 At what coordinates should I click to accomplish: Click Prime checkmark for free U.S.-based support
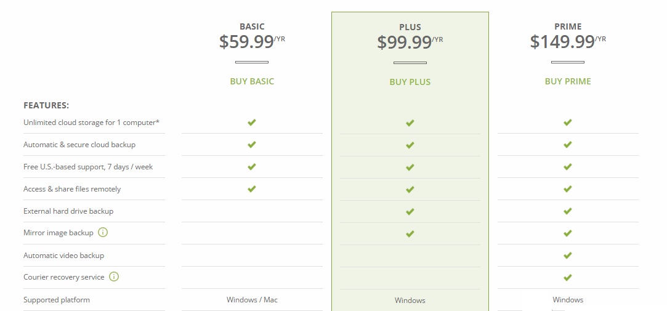click(x=568, y=167)
